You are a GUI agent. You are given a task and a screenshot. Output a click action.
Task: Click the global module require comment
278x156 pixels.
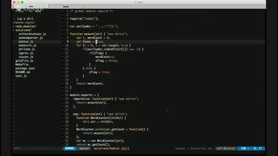[92, 11]
